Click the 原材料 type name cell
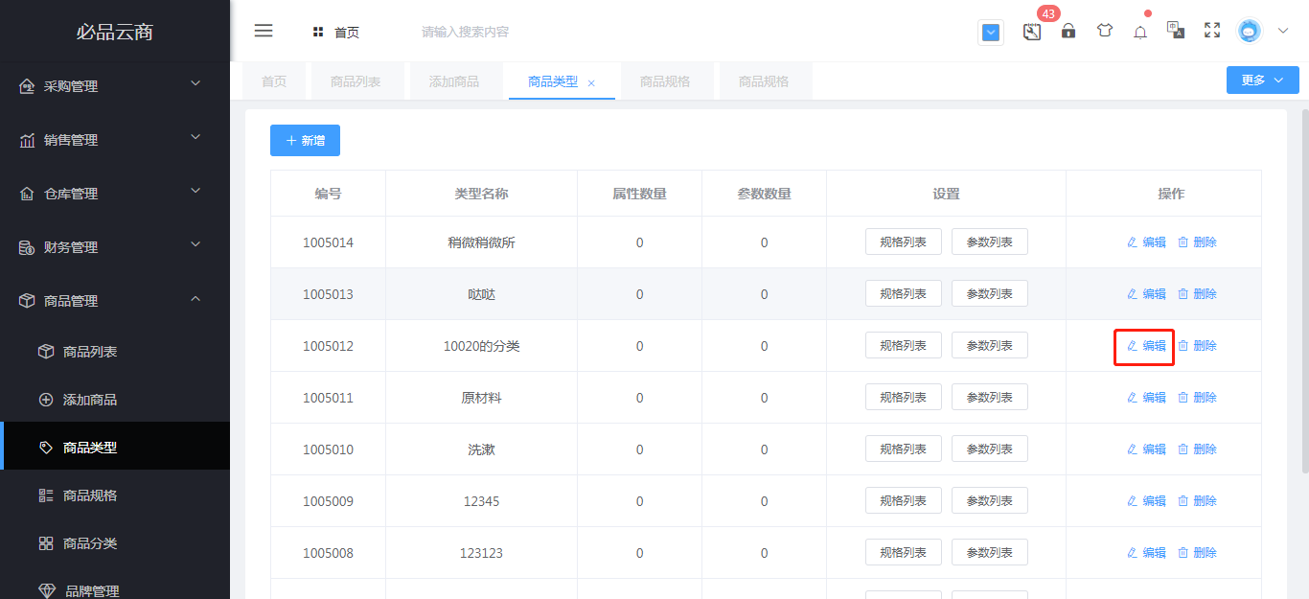Screen dimensions: 1309x599 [481, 398]
